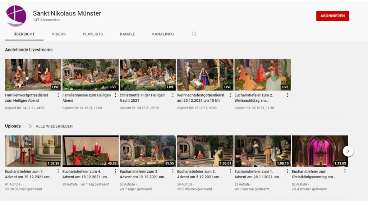Click the text "38 Aufrufe • vor 1 Tag gestreamt"
This screenshot has height=201, width=368.
tap(86, 184)
